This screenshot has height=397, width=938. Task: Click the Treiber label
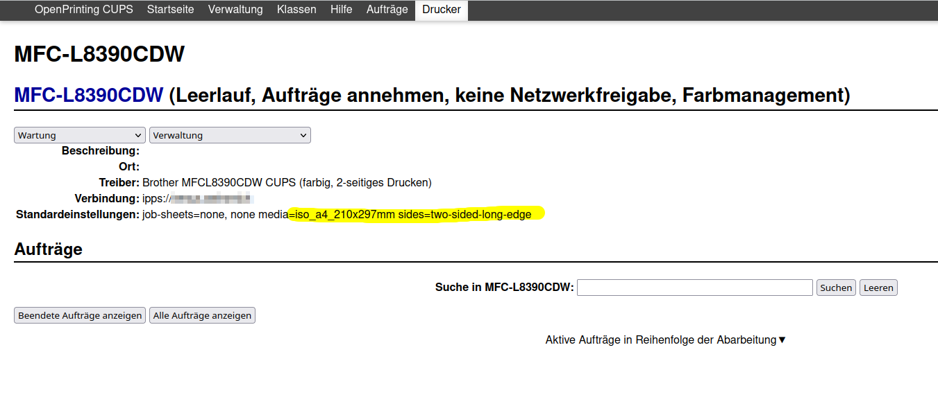click(119, 183)
